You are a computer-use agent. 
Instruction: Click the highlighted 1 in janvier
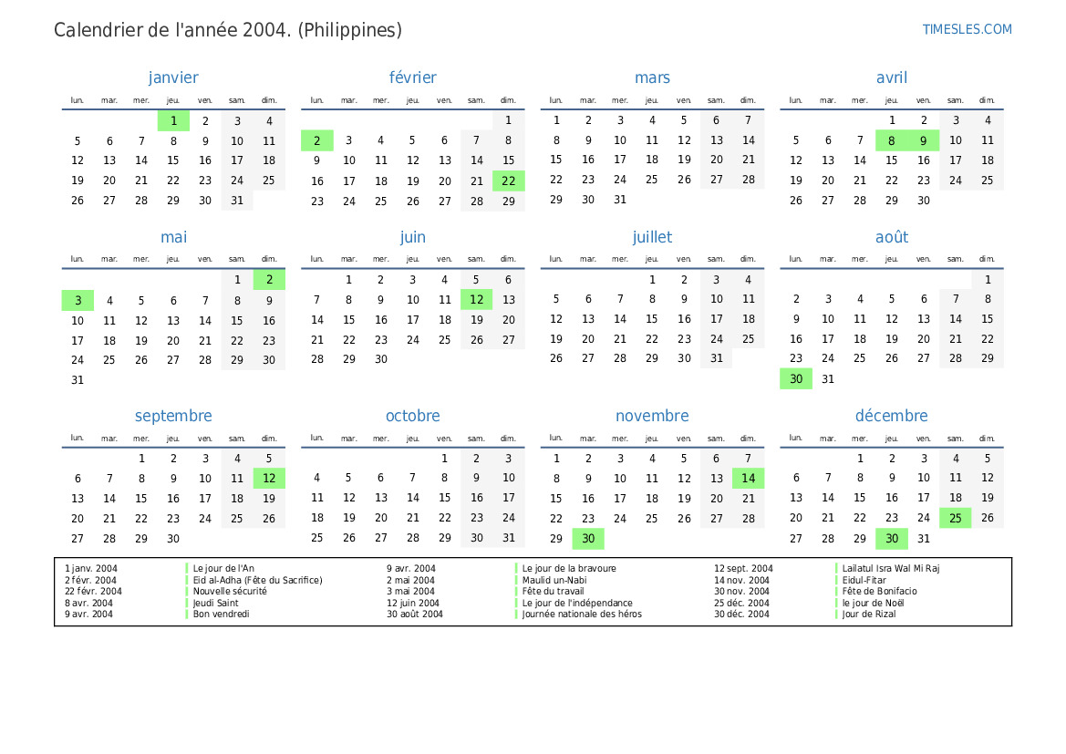point(173,120)
